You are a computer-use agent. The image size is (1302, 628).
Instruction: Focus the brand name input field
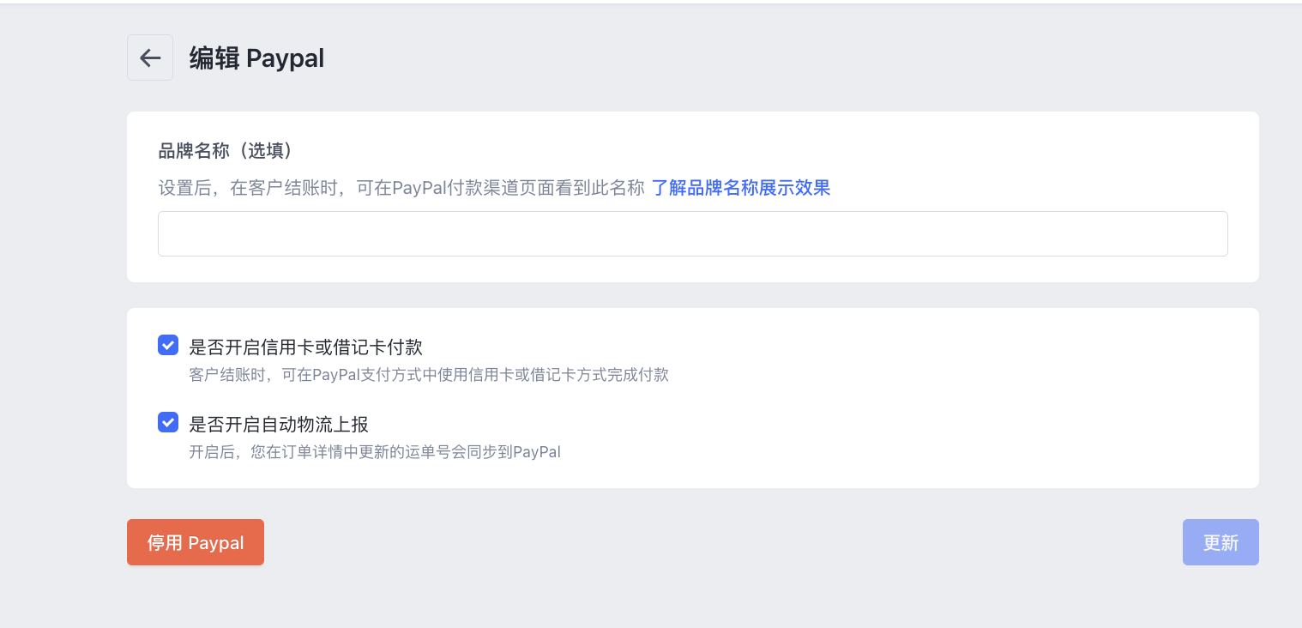coord(692,233)
